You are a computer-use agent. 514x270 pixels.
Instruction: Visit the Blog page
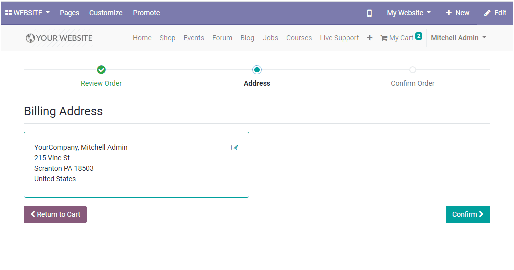247,38
